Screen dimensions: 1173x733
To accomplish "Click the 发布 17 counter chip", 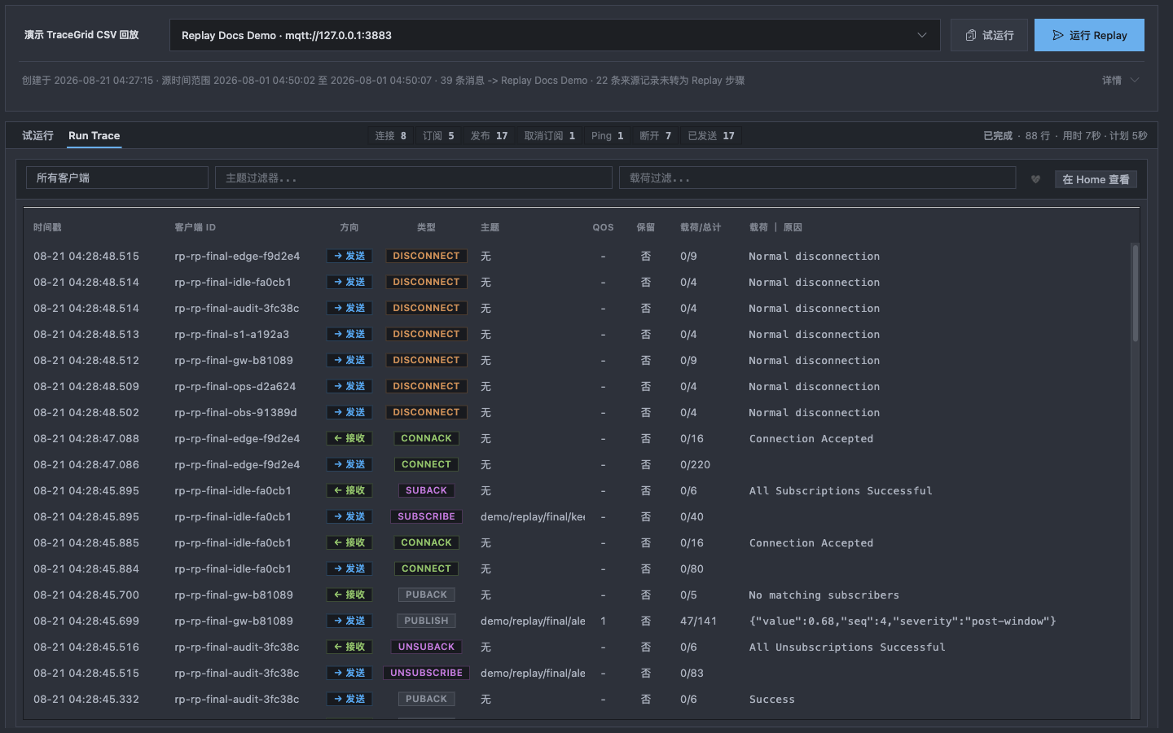I will click(x=489, y=136).
